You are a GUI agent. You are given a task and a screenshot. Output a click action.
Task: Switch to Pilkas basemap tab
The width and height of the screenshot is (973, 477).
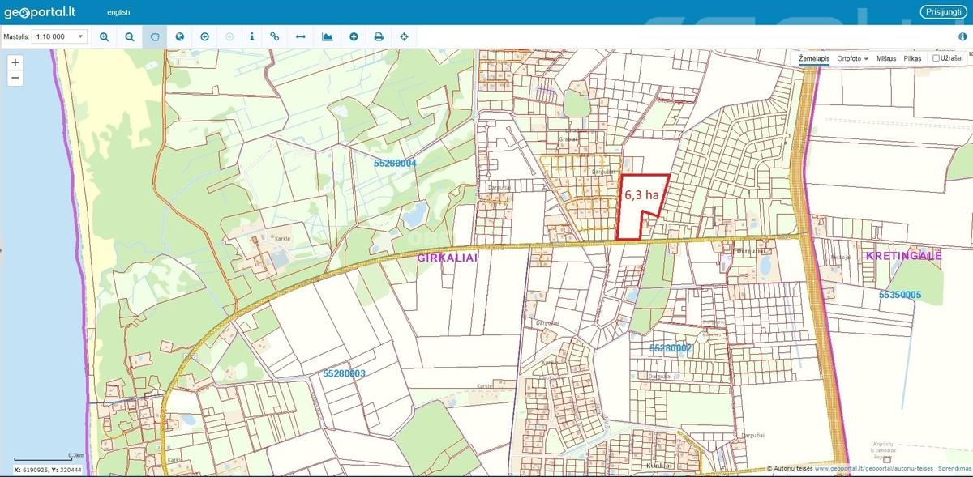coord(913,59)
